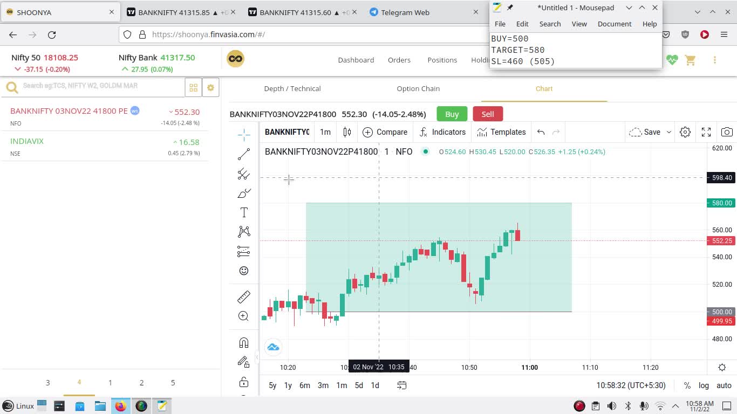Select BANKNIFTY 03NOV22 41800 PE row
737x414 pixels.
click(105, 116)
